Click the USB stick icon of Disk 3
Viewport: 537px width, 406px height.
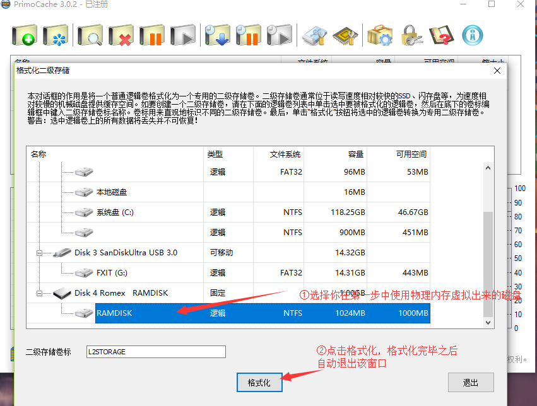point(62,252)
